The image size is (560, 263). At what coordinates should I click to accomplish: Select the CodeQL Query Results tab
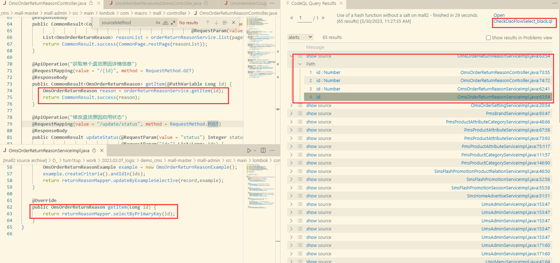(x=313, y=4)
